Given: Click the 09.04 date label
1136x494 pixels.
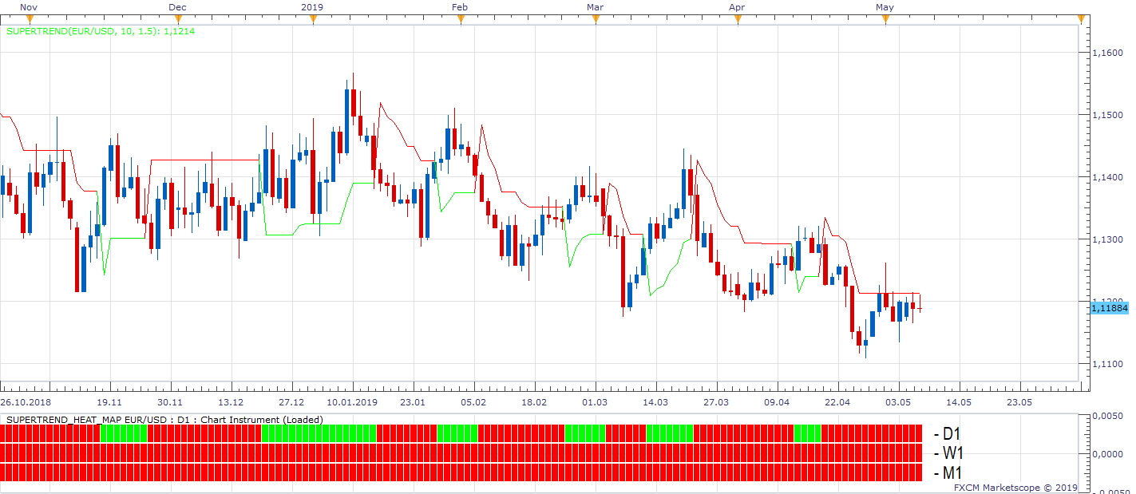Looking at the screenshot, I should tap(777, 402).
